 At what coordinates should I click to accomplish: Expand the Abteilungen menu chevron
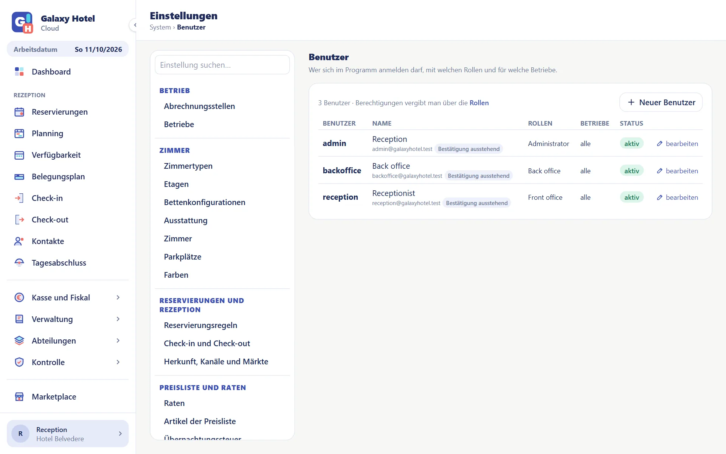[118, 341]
